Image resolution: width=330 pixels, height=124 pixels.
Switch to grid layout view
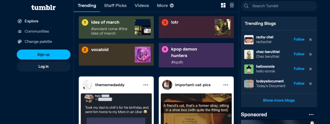click(223, 5)
